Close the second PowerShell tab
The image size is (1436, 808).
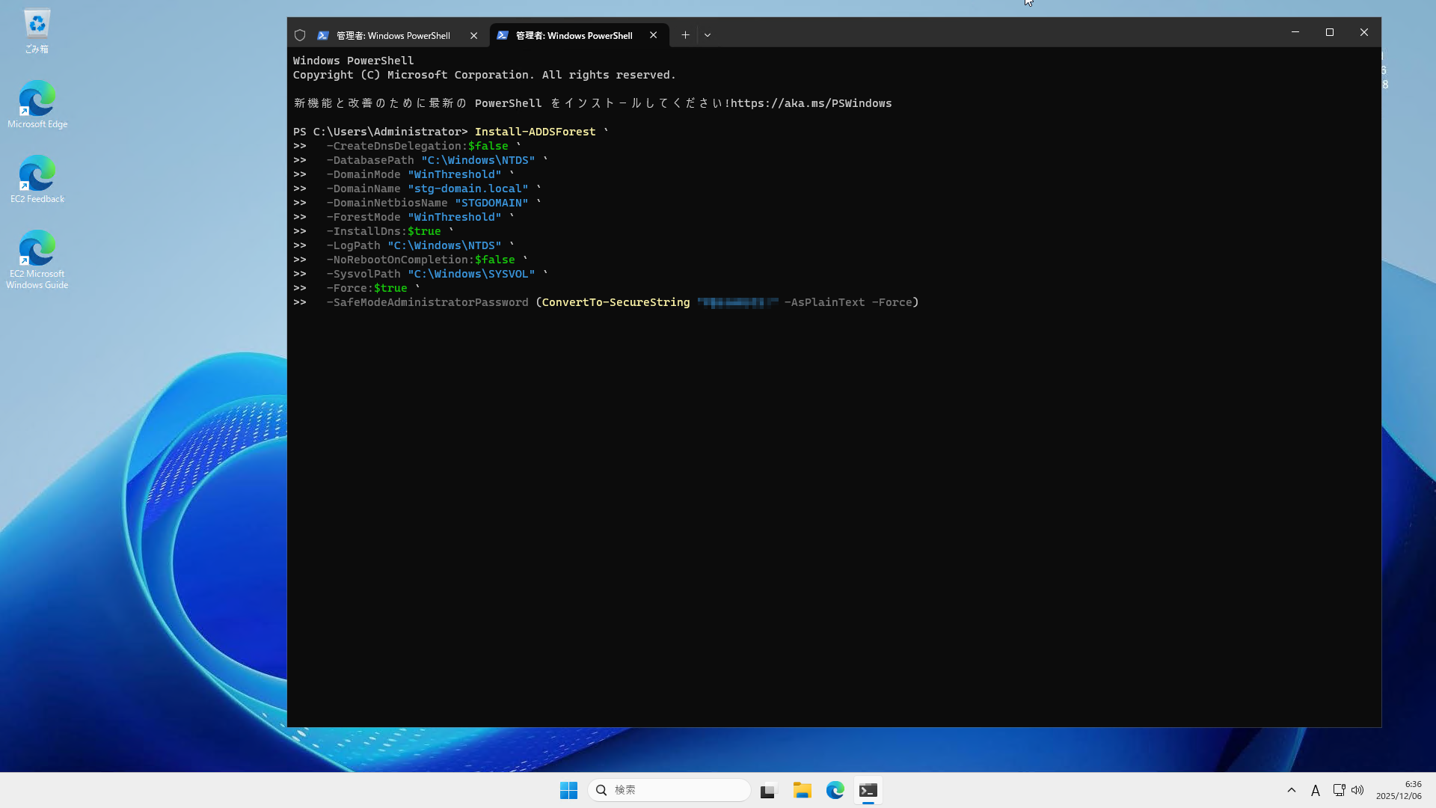pyautogui.click(x=653, y=35)
